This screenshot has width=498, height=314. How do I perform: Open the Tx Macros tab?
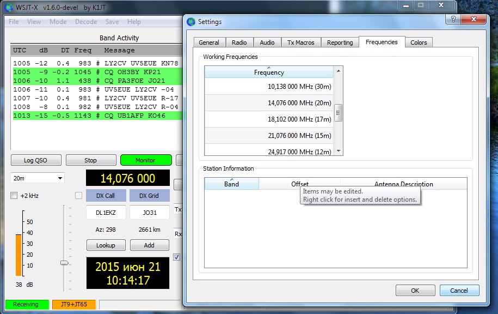300,43
